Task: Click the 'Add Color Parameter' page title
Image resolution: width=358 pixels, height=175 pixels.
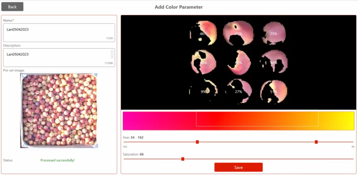Action: pos(179,7)
